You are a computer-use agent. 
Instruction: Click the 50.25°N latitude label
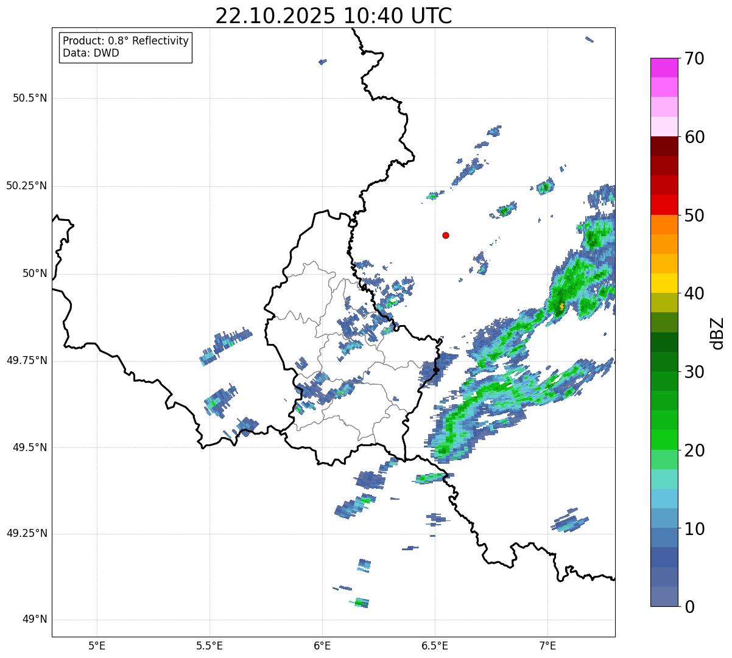coord(27,186)
